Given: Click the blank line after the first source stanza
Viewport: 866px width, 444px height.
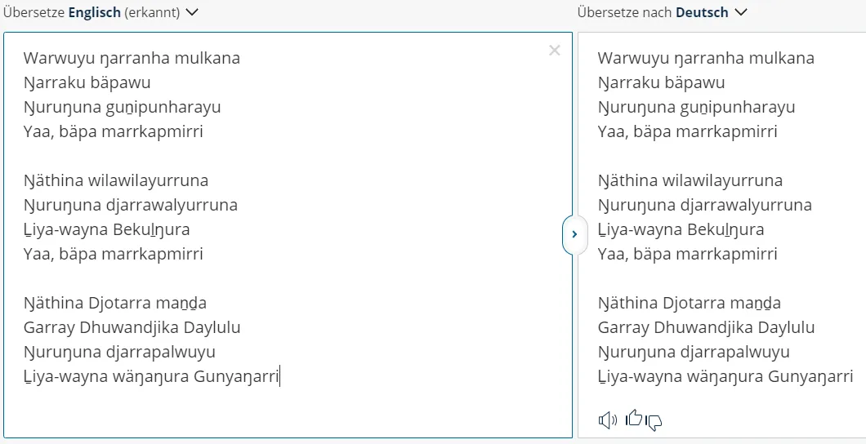Looking at the screenshot, I should coord(288,156).
